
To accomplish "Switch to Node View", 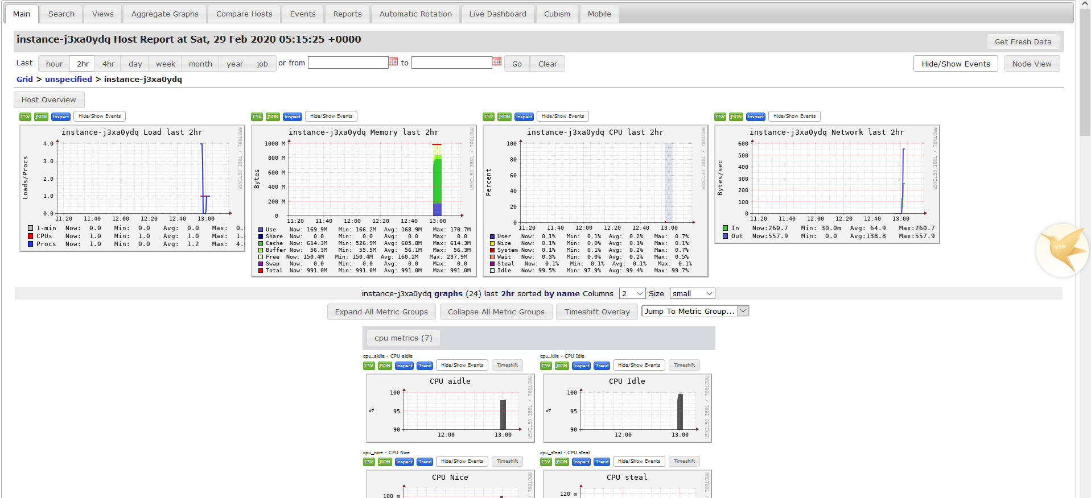I will [1032, 64].
